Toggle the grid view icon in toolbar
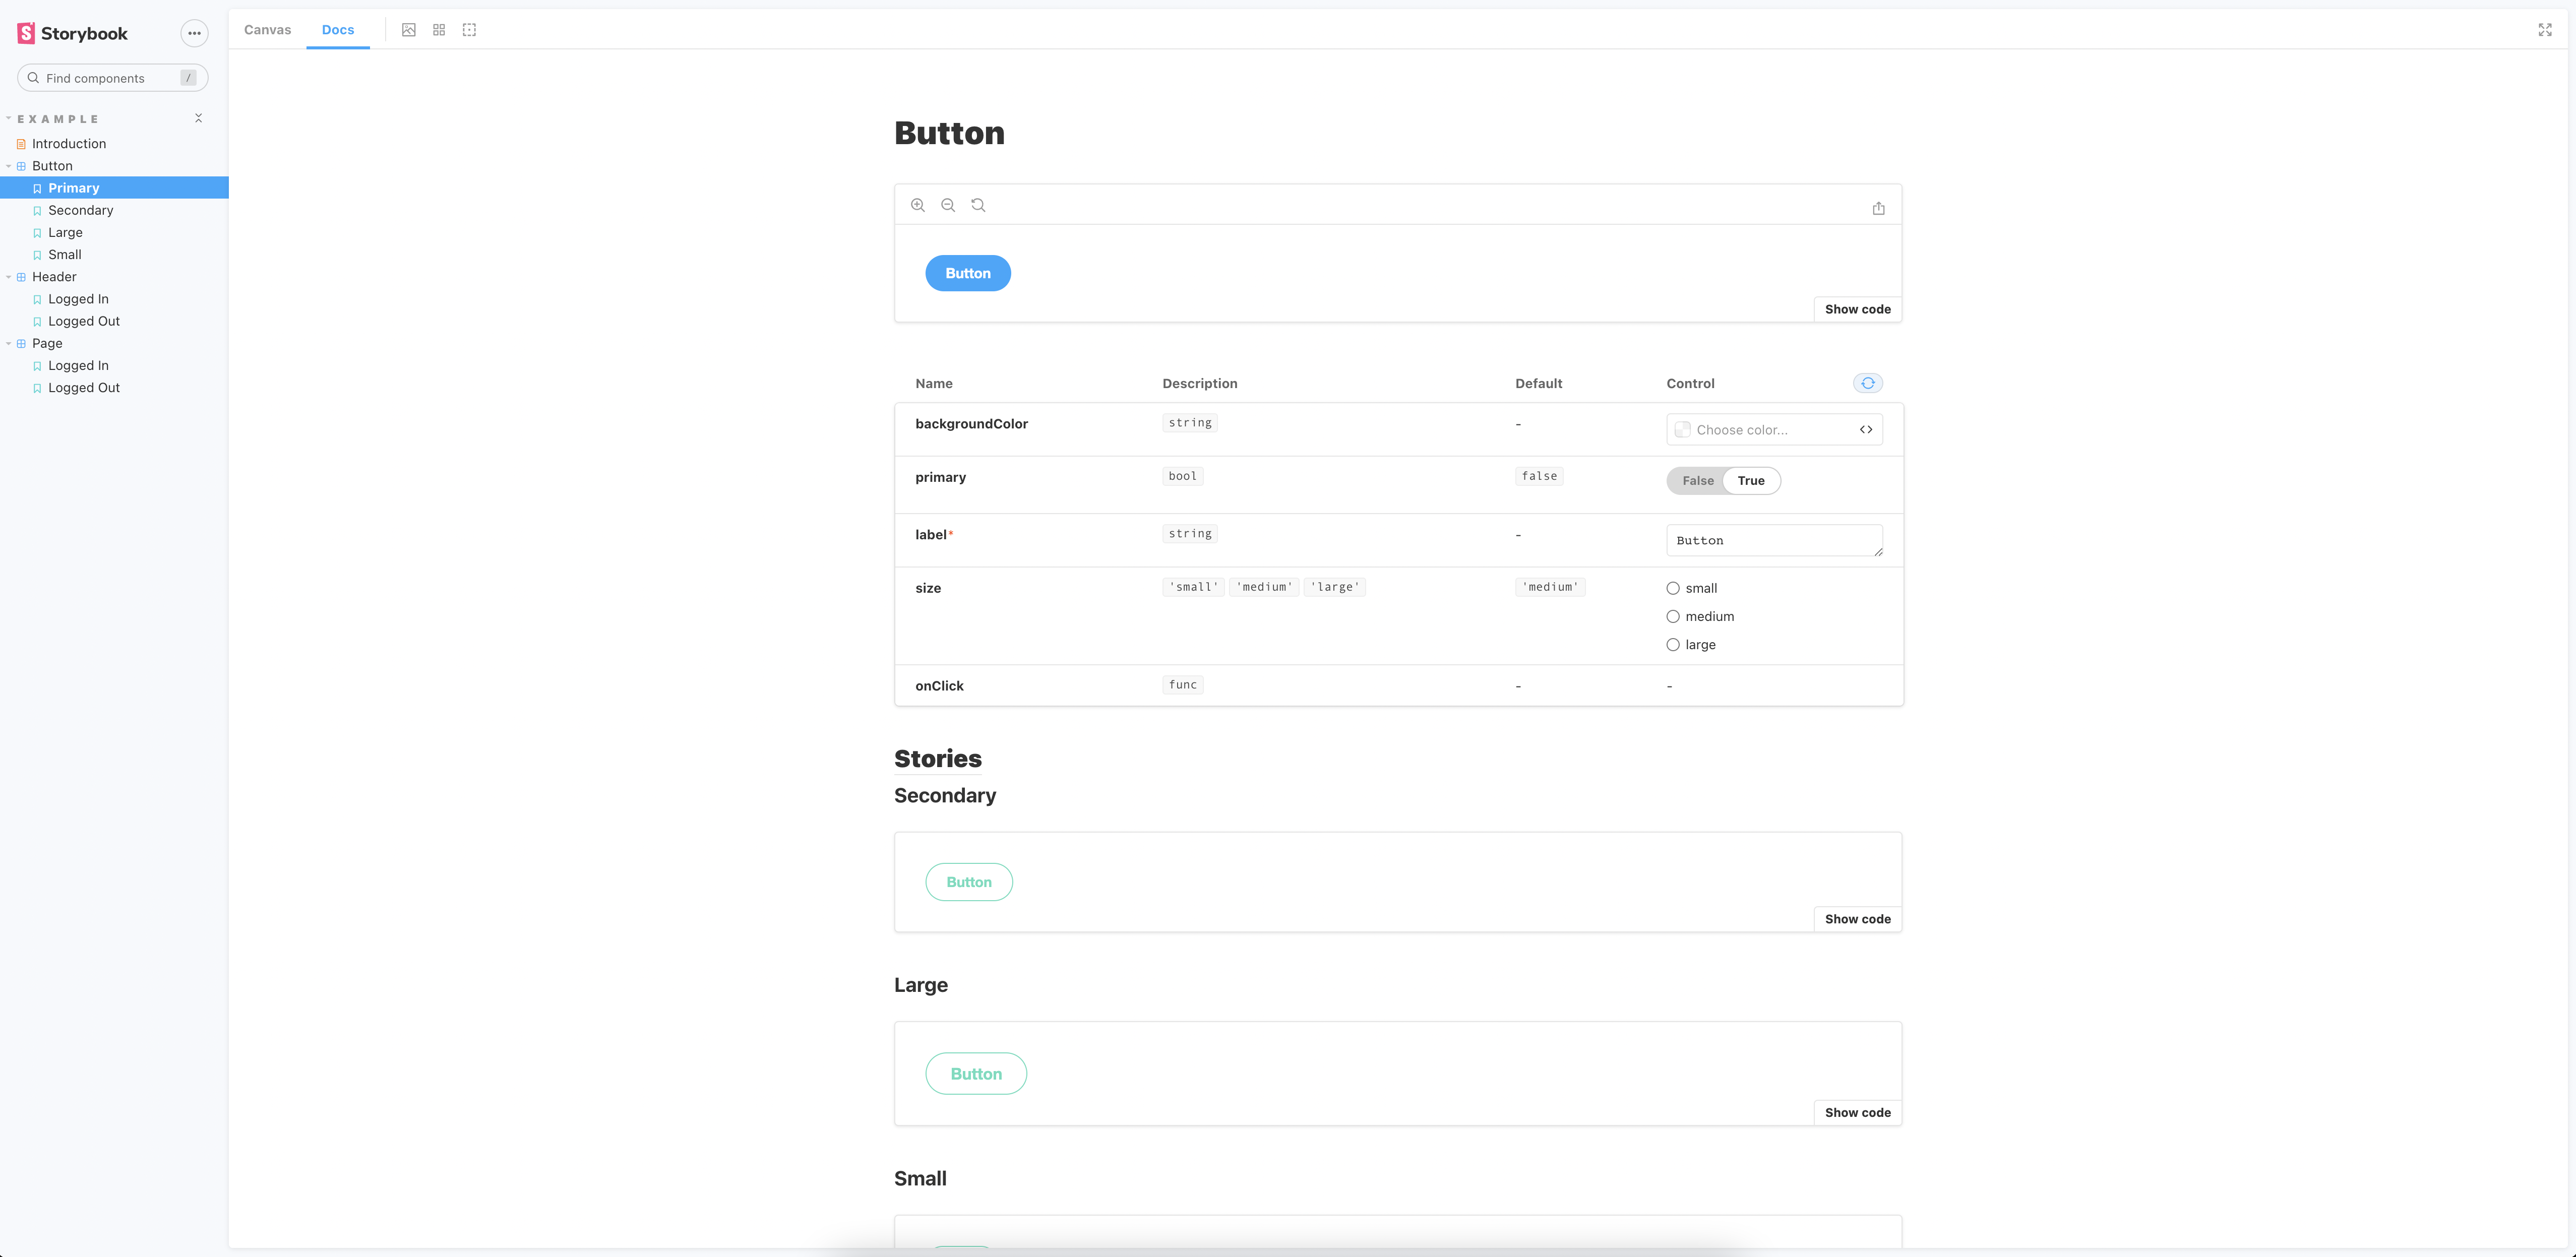The width and height of the screenshot is (2576, 1257). (439, 30)
